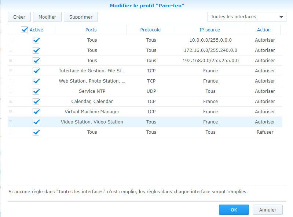Toggle the Service NTP rule checkbox

(36, 91)
